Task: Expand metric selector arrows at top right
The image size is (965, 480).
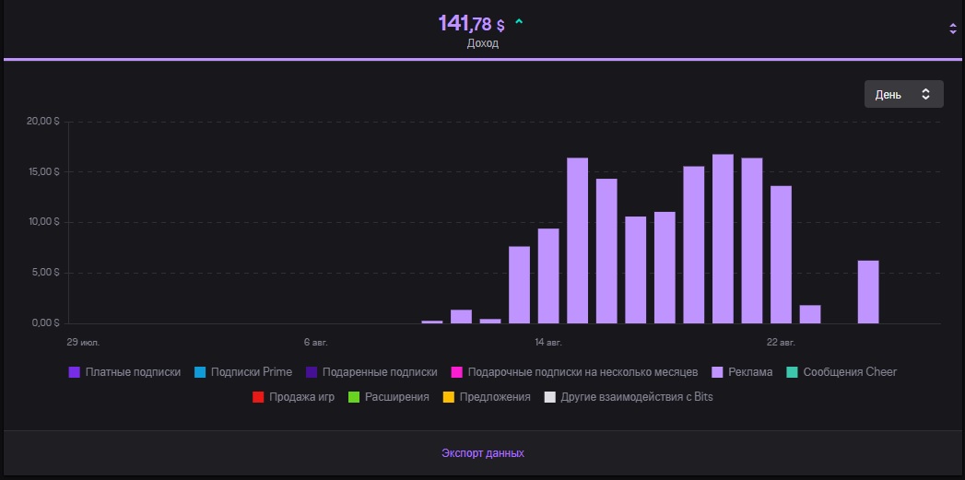Action: (953, 29)
